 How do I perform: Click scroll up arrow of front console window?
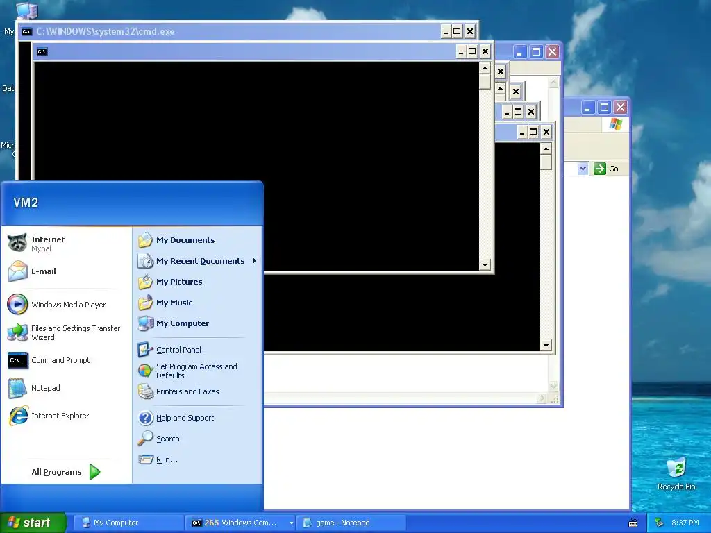(485, 69)
